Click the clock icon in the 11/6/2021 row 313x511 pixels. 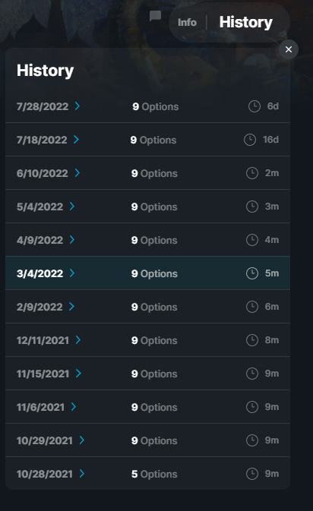252,407
